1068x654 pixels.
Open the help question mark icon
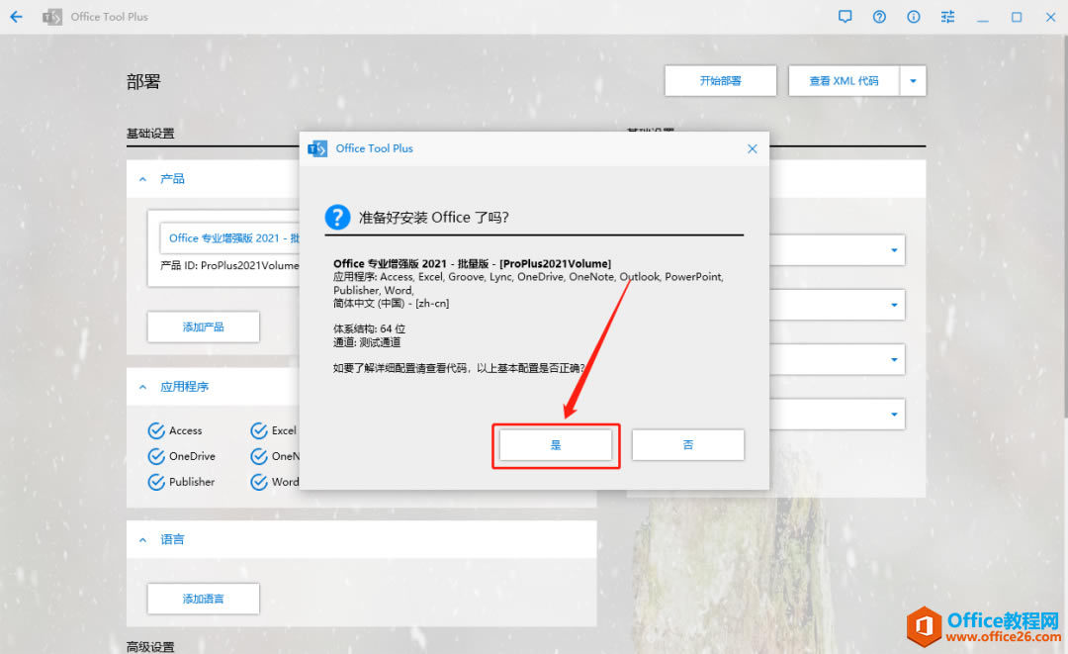coord(879,17)
